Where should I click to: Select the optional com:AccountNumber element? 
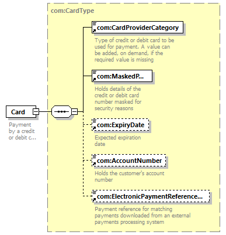click(129, 161)
